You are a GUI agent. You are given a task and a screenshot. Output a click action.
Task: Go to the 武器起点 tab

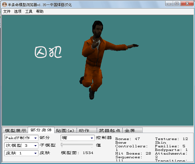(110, 130)
